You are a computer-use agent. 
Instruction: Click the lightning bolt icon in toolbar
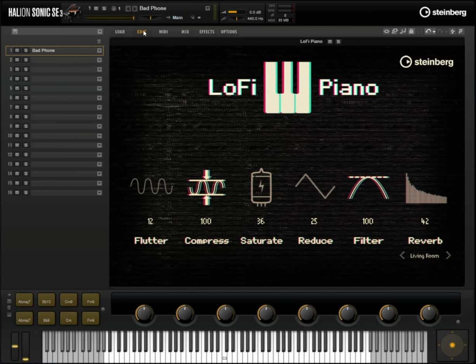[452, 31]
